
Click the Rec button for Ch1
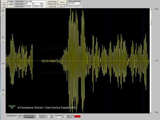[3, 15]
